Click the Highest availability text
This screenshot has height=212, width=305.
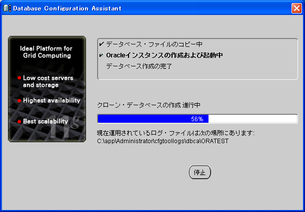pos(51,100)
